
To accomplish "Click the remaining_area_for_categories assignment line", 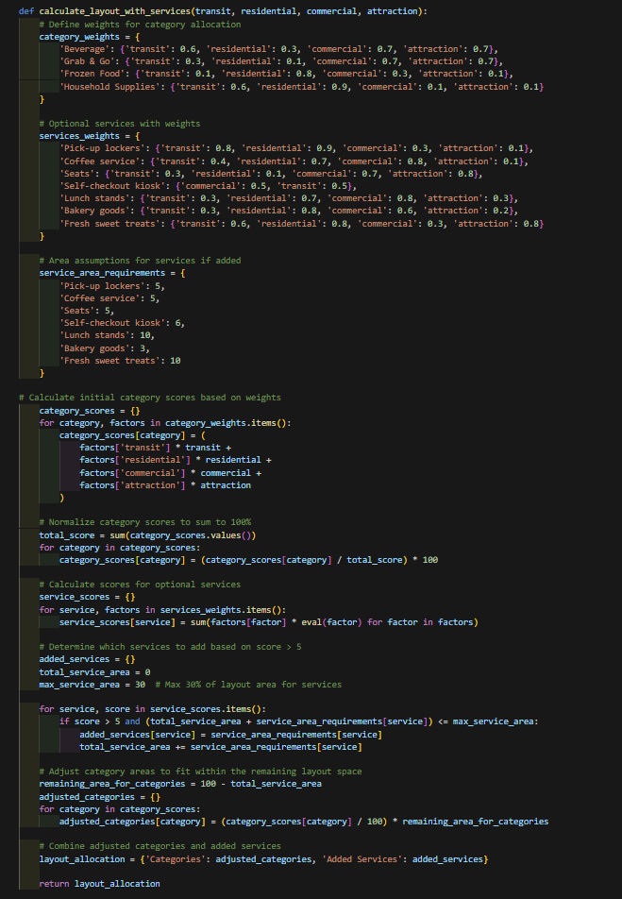I will (x=179, y=784).
